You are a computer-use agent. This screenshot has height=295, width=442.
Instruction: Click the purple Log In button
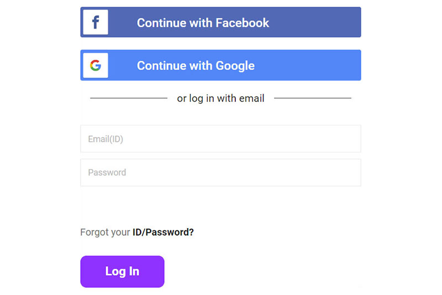pyautogui.click(x=122, y=272)
